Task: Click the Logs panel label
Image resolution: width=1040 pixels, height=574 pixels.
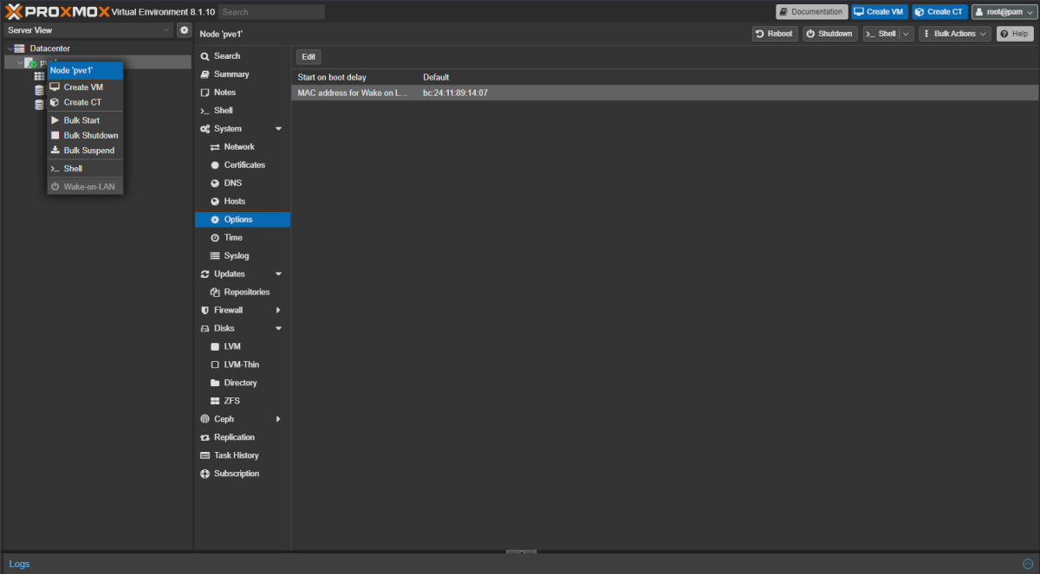Action: (x=19, y=564)
